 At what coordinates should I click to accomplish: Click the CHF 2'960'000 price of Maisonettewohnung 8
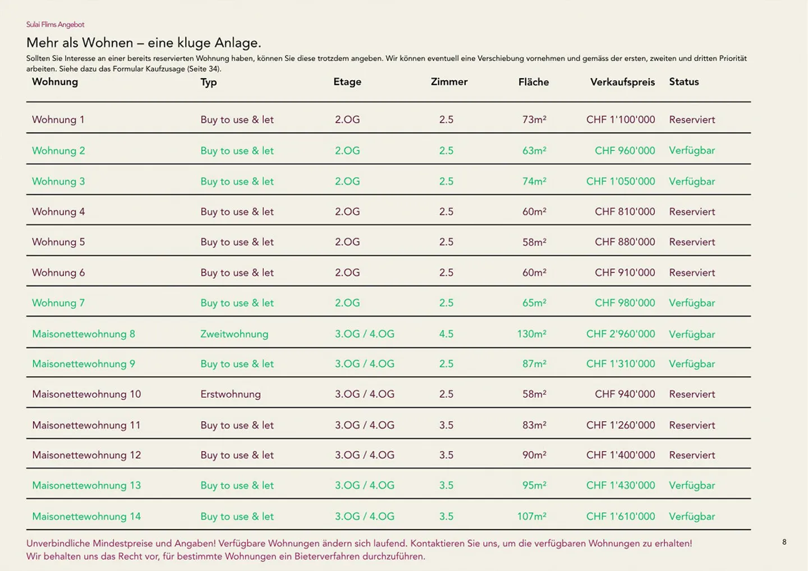tap(621, 334)
